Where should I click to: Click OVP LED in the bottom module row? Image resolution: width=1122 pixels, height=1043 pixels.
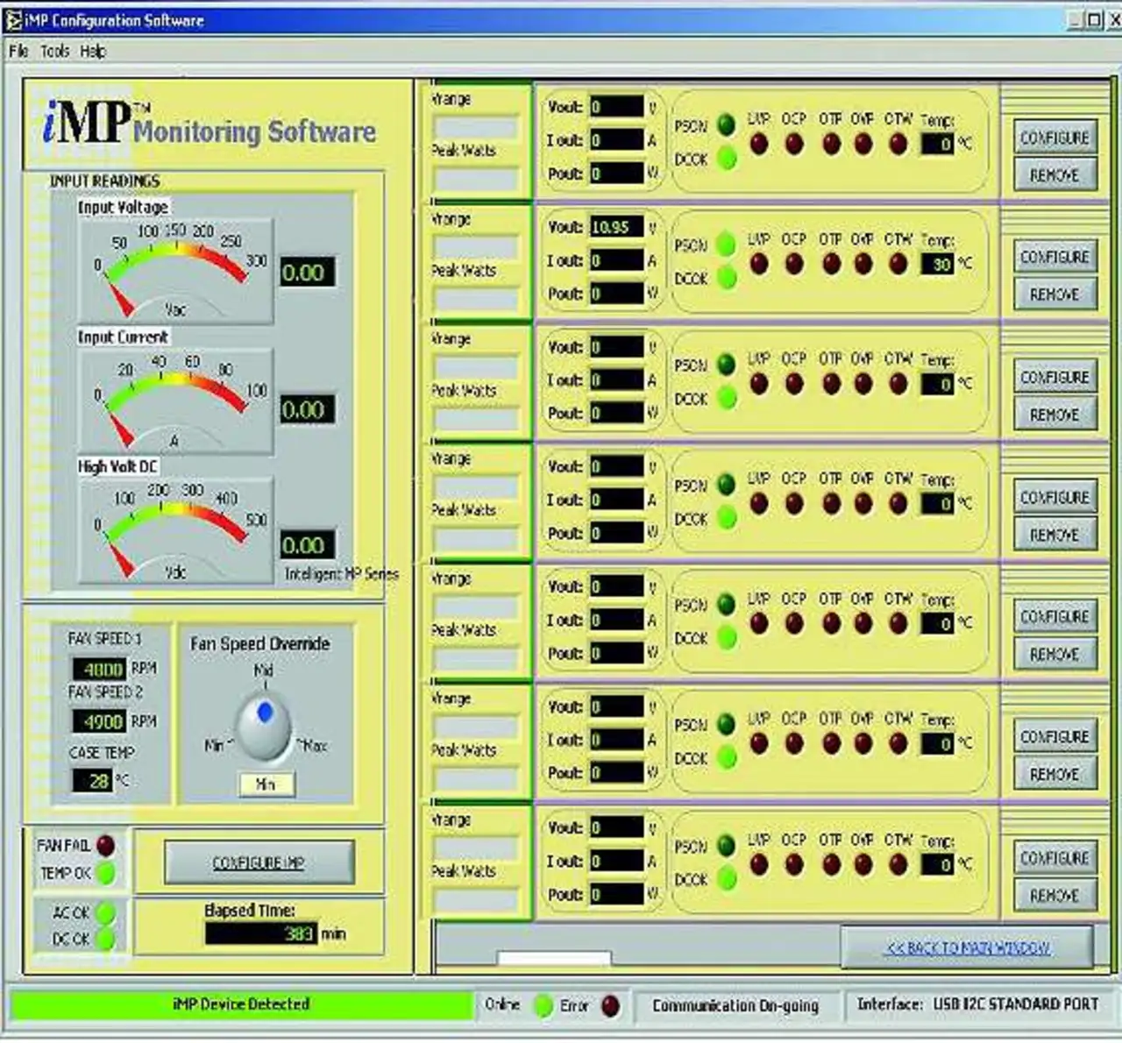click(x=863, y=864)
